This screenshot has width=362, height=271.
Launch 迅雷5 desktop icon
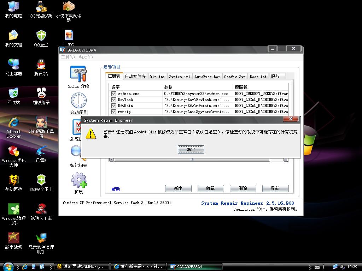tap(41, 154)
